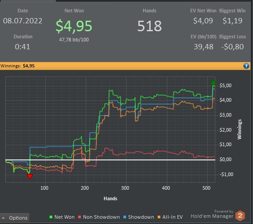Toggle the Non Showdown red legend swatch
Image resolution: width=253 pixels, height=224 pixels.
80,217
